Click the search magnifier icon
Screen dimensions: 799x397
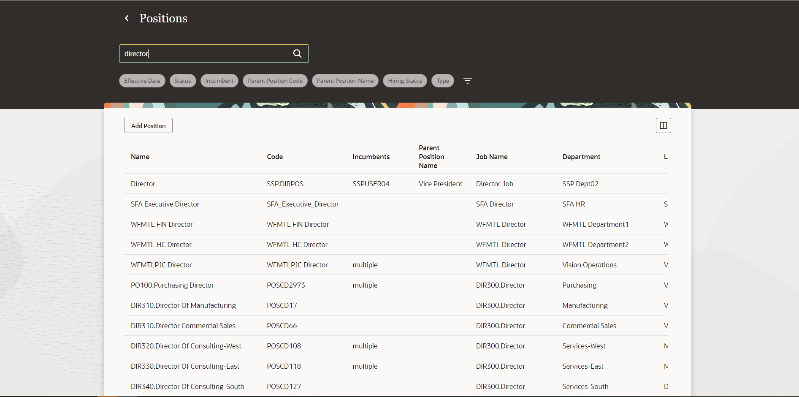pos(298,54)
